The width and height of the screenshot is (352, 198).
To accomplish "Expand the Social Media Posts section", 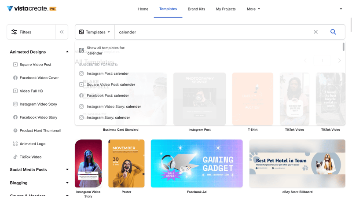I will 67,170.
